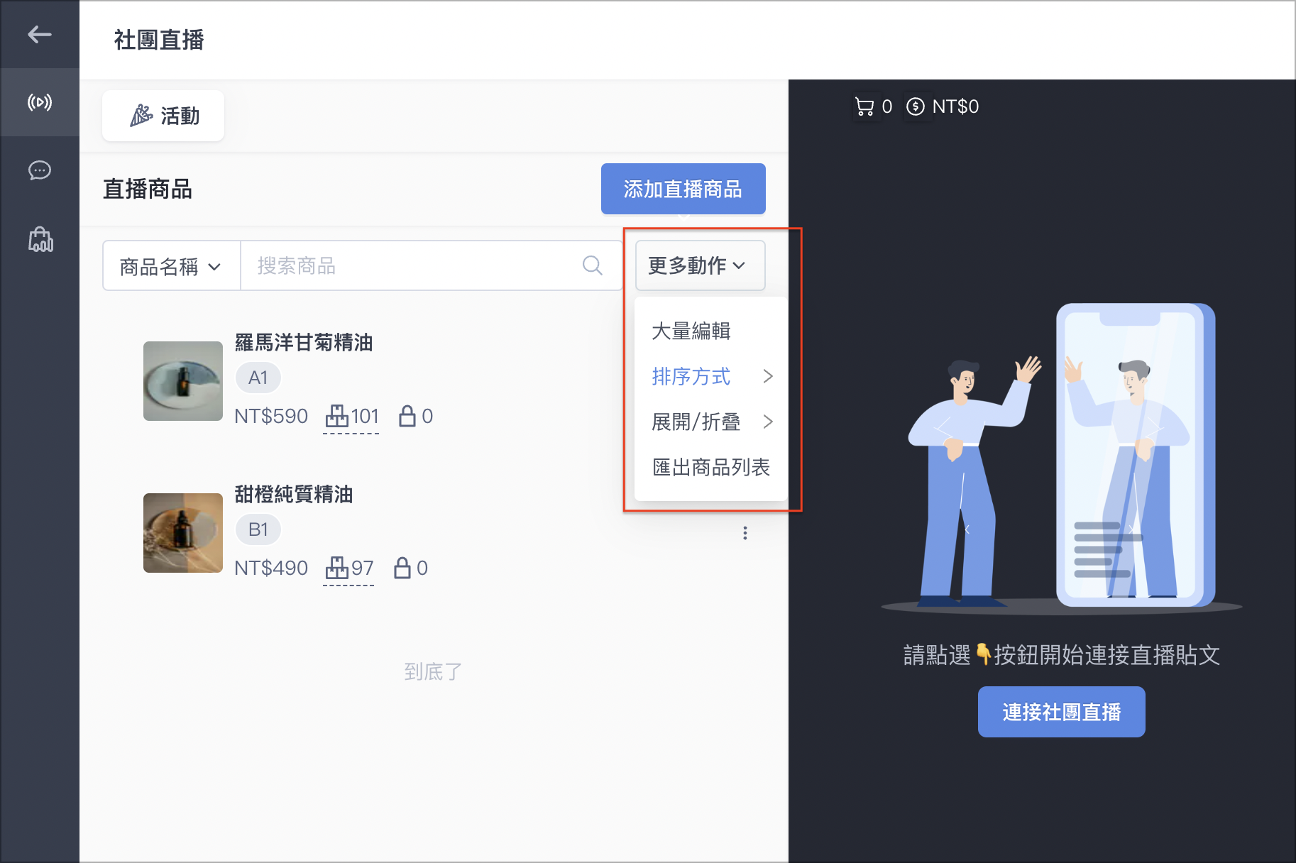The width and height of the screenshot is (1296, 863).
Task: Click the lock icon for 甜橙純質精油
Action: (402, 568)
